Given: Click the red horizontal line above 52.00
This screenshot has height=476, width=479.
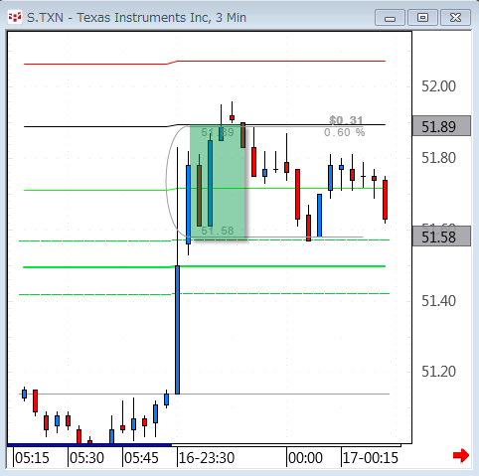Looking at the screenshot, I should 205,63.
